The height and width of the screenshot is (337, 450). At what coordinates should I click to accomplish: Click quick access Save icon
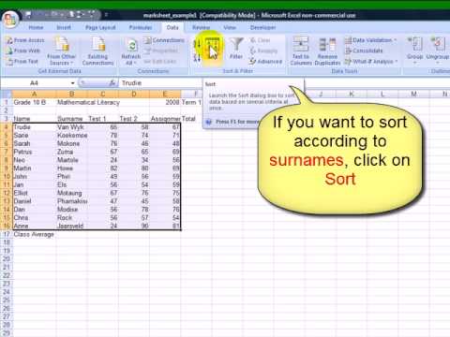(28, 15)
